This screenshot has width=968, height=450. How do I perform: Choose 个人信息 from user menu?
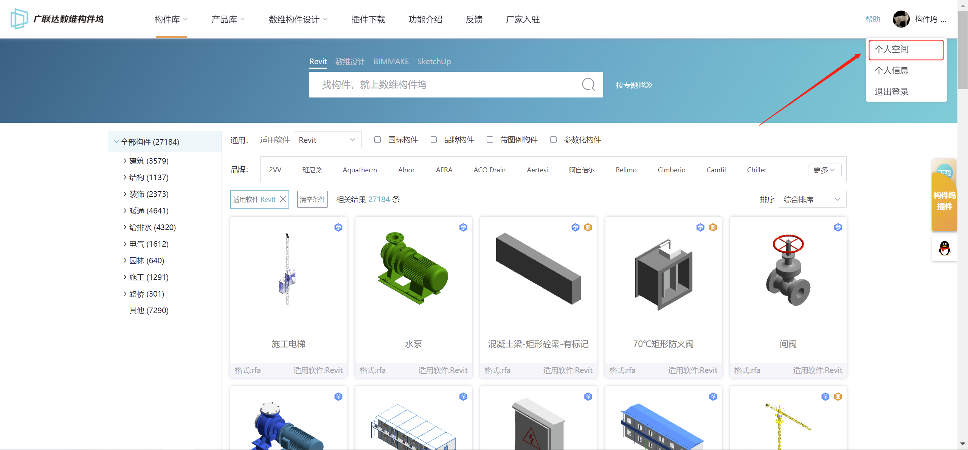pos(906,70)
